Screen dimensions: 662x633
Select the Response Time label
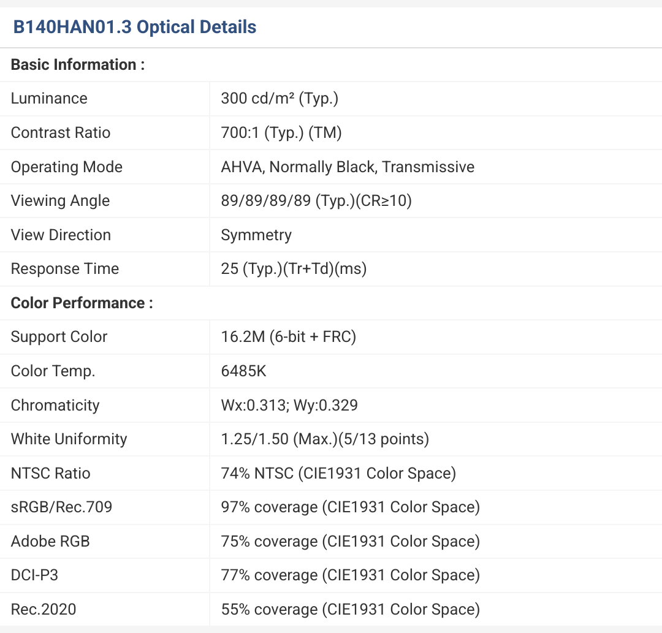[65, 268]
